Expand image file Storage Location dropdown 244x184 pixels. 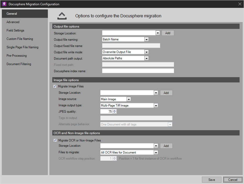click(156, 93)
